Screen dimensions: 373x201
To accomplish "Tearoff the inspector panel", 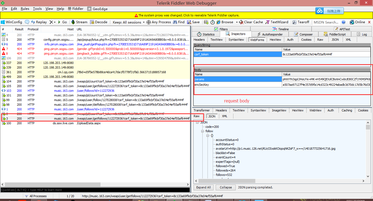I will tap(301, 22).
